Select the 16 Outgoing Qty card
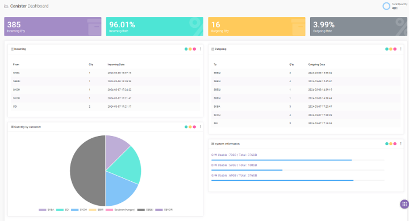This screenshot has width=409, height=221. (x=257, y=27)
